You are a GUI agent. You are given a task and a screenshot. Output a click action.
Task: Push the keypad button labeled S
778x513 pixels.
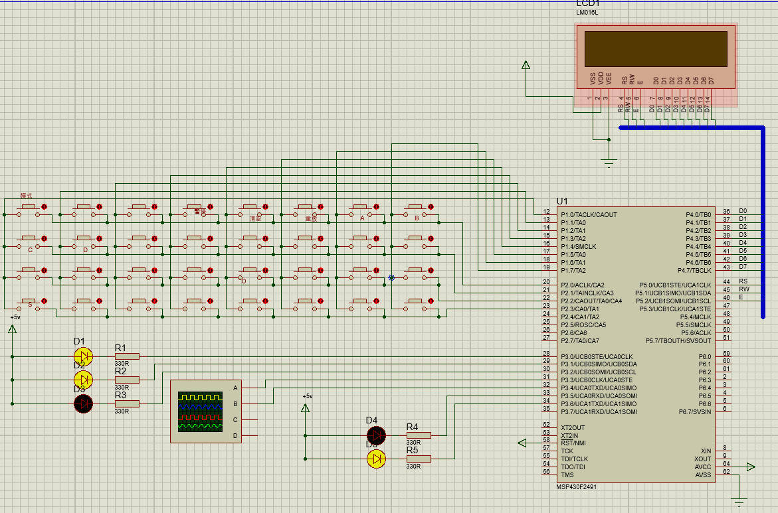(x=29, y=301)
